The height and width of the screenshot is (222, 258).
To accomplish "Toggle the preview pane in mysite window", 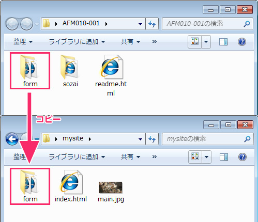I will click(224, 157).
